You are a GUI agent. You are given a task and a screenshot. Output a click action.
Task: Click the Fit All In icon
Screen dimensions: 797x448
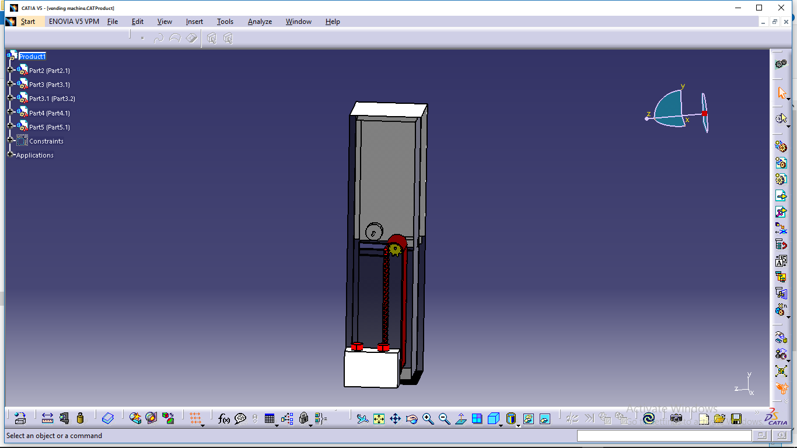pyautogui.click(x=379, y=418)
